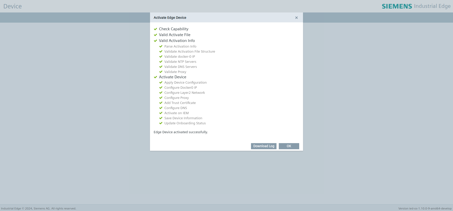This screenshot has height=211, width=453.
Task: Click the checkmark beside Update Onboarding Status
Action: tap(161, 123)
